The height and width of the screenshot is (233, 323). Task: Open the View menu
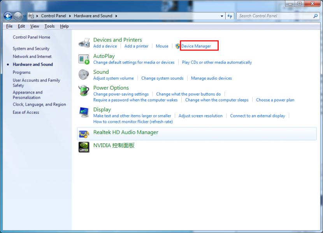(35, 26)
